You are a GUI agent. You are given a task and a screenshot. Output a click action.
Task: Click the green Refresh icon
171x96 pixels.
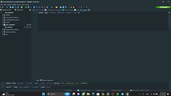point(22,7)
